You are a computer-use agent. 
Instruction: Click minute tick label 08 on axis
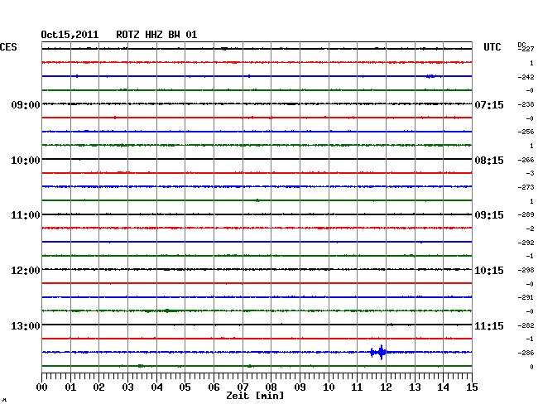(x=271, y=387)
